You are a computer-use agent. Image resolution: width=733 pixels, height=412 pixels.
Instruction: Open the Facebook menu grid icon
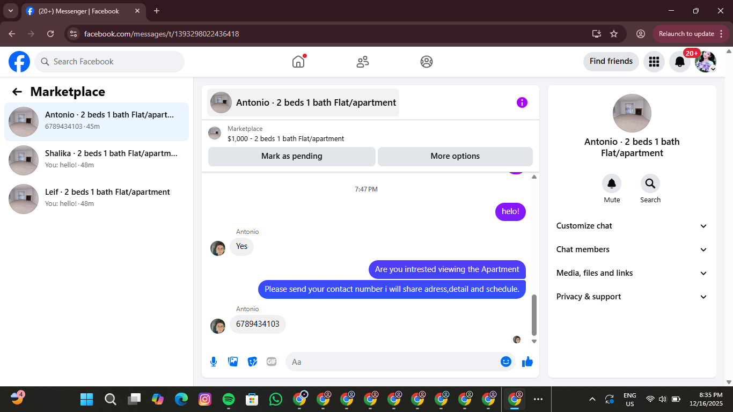coord(654,62)
